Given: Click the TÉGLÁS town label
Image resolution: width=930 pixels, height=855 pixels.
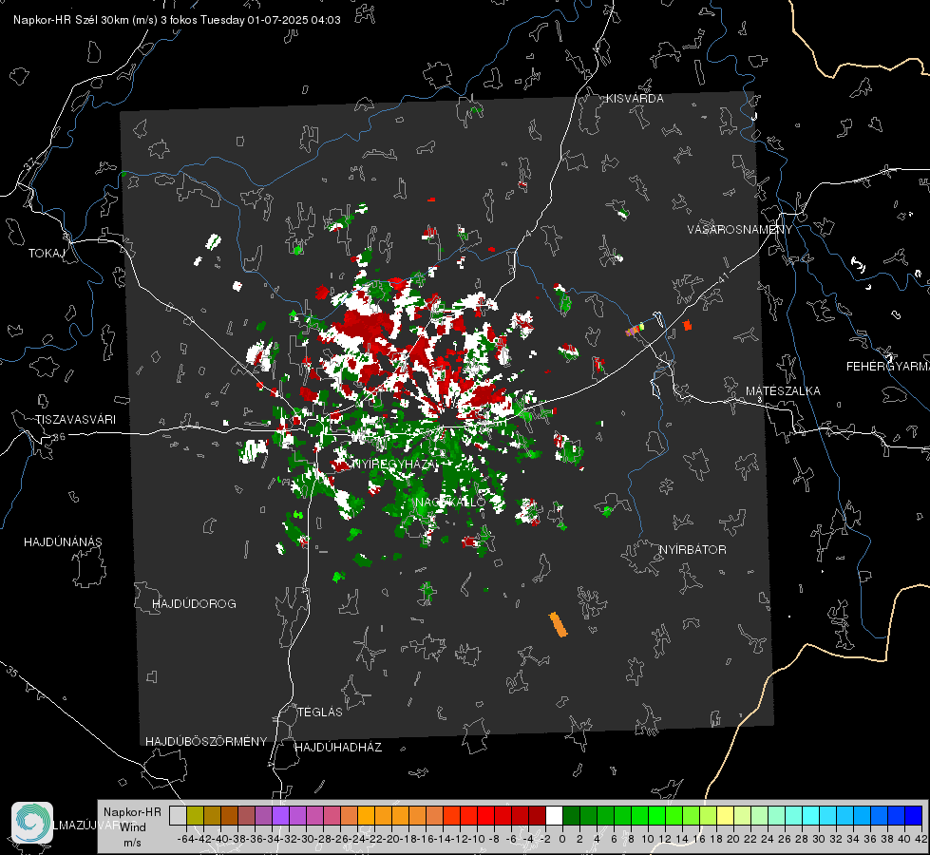Looking at the screenshot, I should (320, 712).
